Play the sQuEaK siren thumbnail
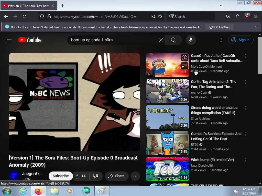Image resolution: width=262 pixels, height=196 pixels. (x=167, y=117)
